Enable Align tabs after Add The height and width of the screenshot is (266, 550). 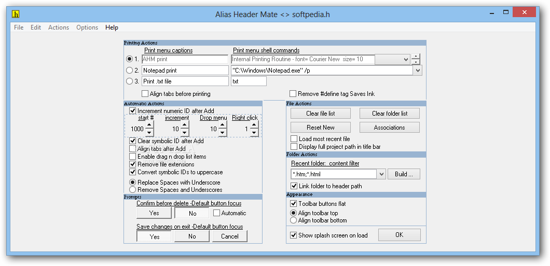(132, 149)
